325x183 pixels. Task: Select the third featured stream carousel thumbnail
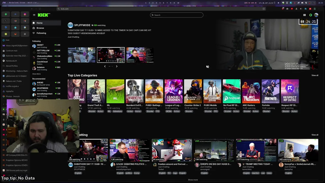[x=140, y=55]
